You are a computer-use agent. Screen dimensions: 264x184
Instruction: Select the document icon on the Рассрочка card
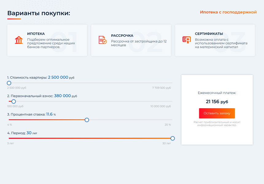coord(102,40)
